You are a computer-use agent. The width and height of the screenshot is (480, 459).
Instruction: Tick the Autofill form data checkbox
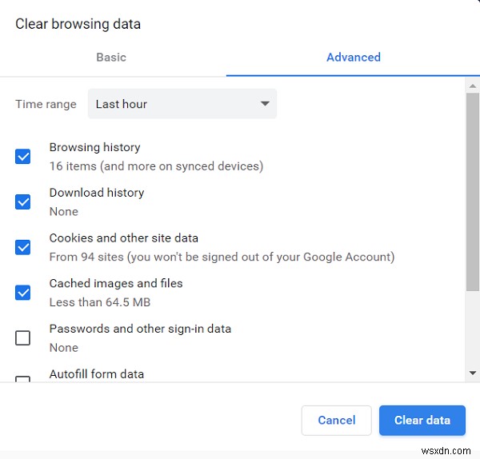[22, 379]
